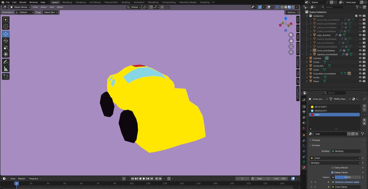Screen dimensions: 368x189
Task: Open the timeline Marker menu
Action: pyautogui.click(x=21, y=179)
